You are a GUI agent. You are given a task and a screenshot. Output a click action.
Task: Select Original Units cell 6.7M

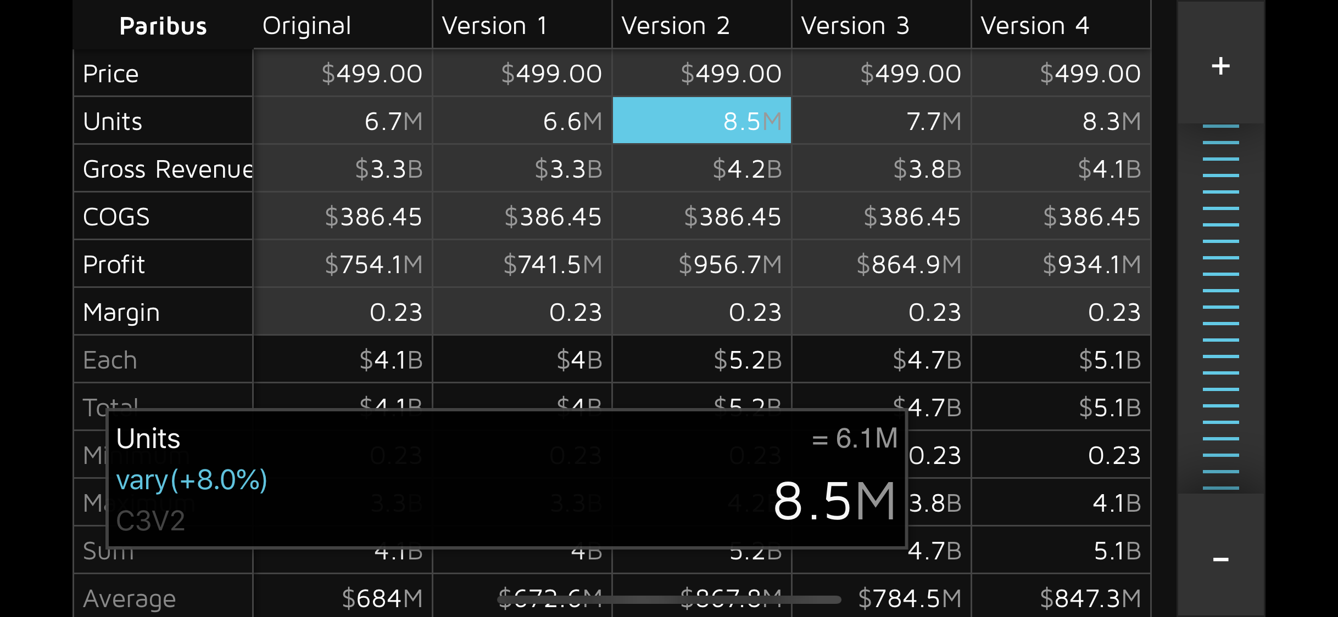coord(342,121)
